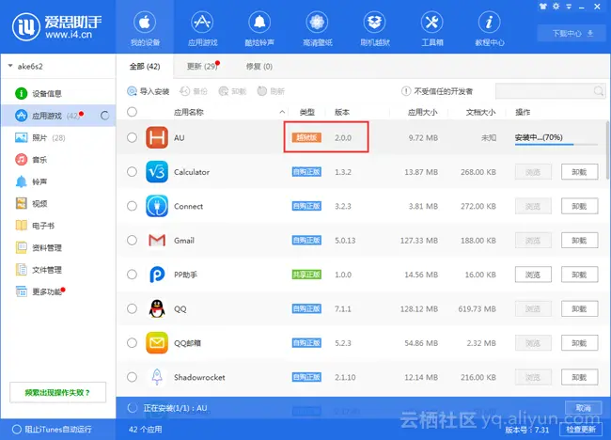Click 频繁出现操作失败？ help link
The image size is (611, 440).
pyautogui.click(x=57, y=392)
